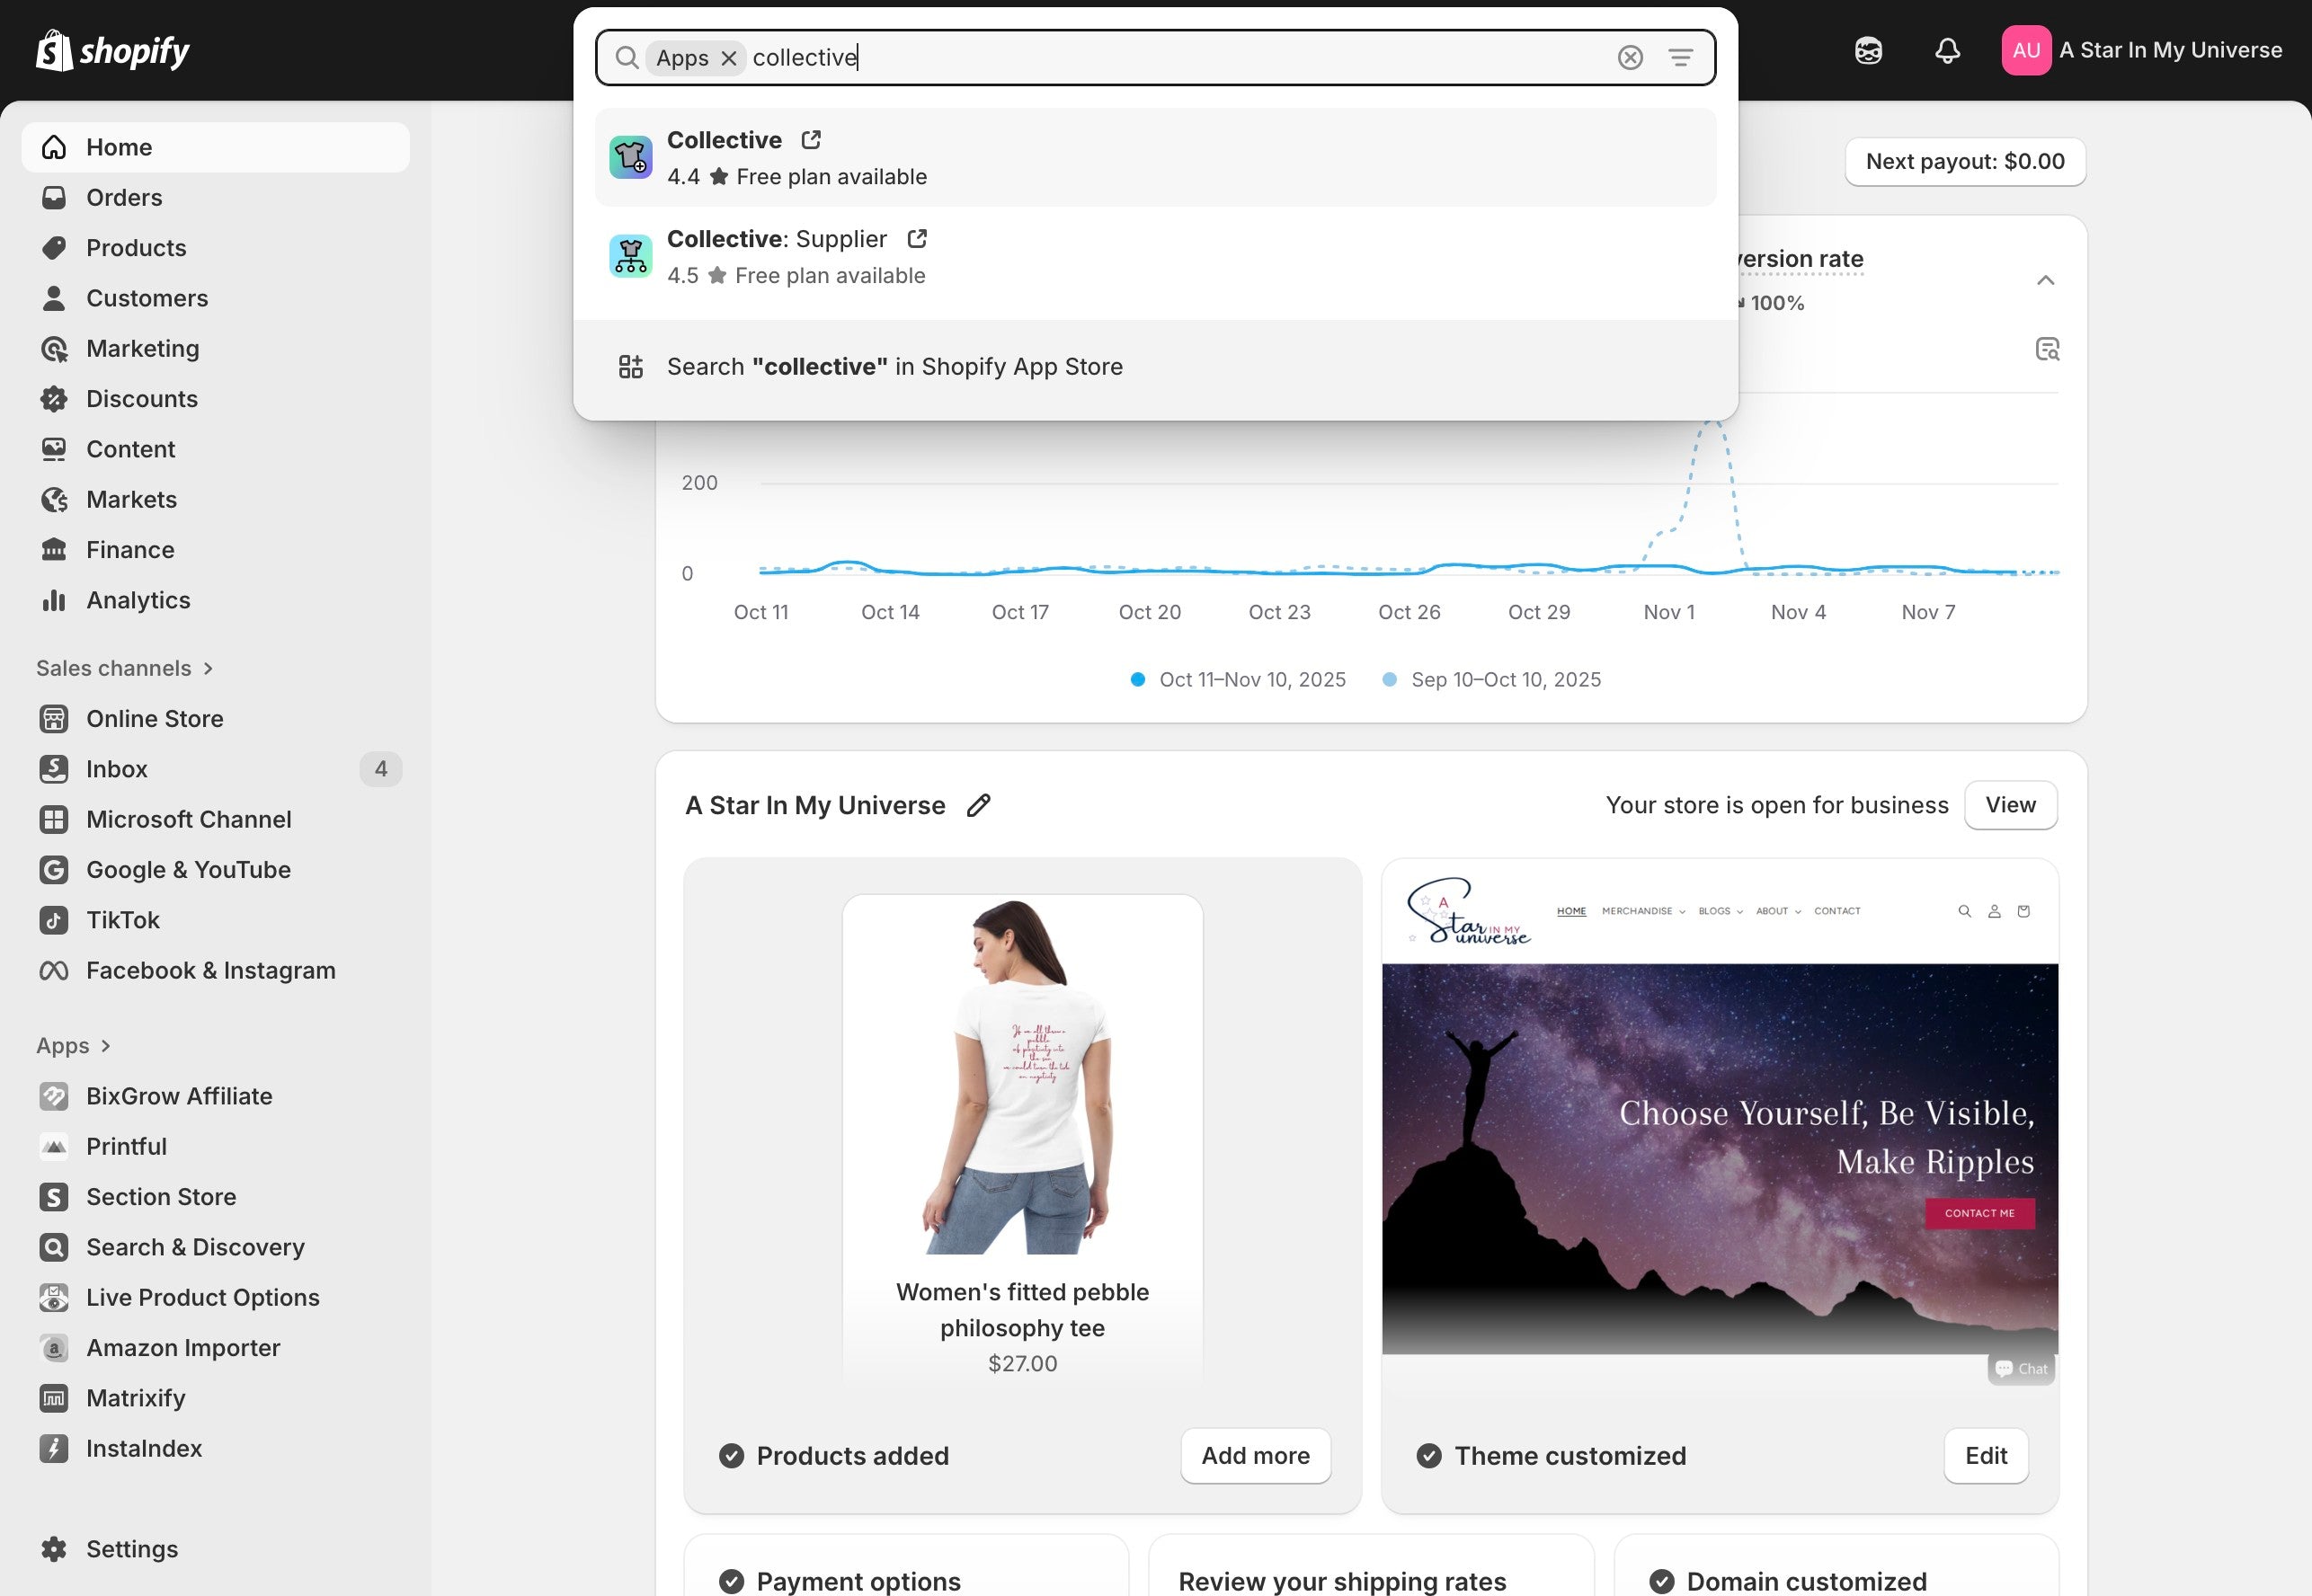Click the pencil icon next to store name
This screenshot has width=2312, height=1596.
978,805
